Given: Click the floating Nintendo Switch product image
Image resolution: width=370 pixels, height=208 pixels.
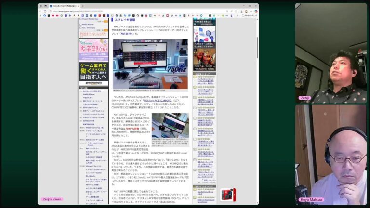Looking at the screenshot, I should [x=226, y=195].
